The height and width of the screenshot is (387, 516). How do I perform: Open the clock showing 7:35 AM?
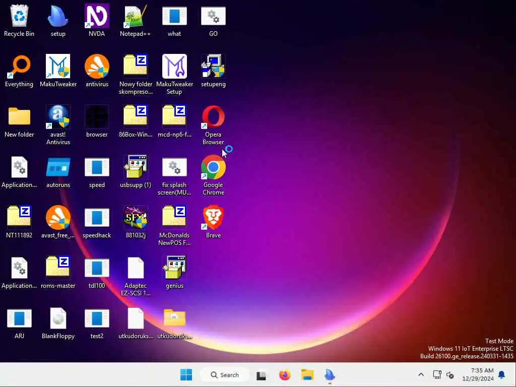pos(478,374)
